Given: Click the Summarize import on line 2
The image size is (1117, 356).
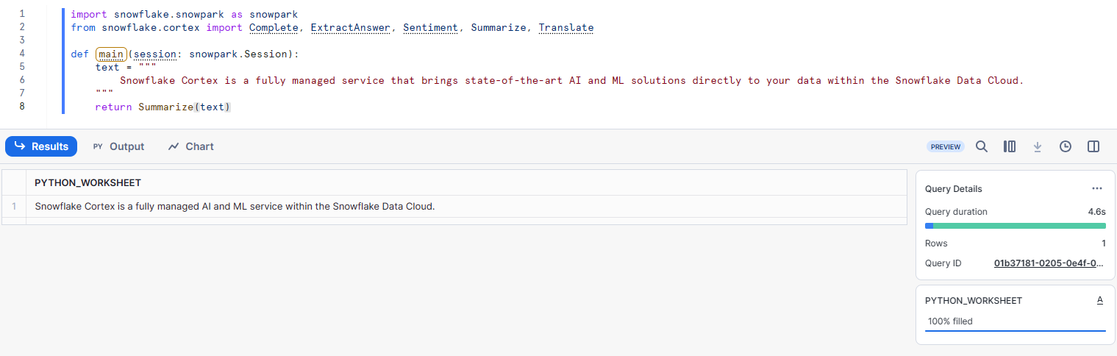Looking at the screenshot, I should 498,28.
